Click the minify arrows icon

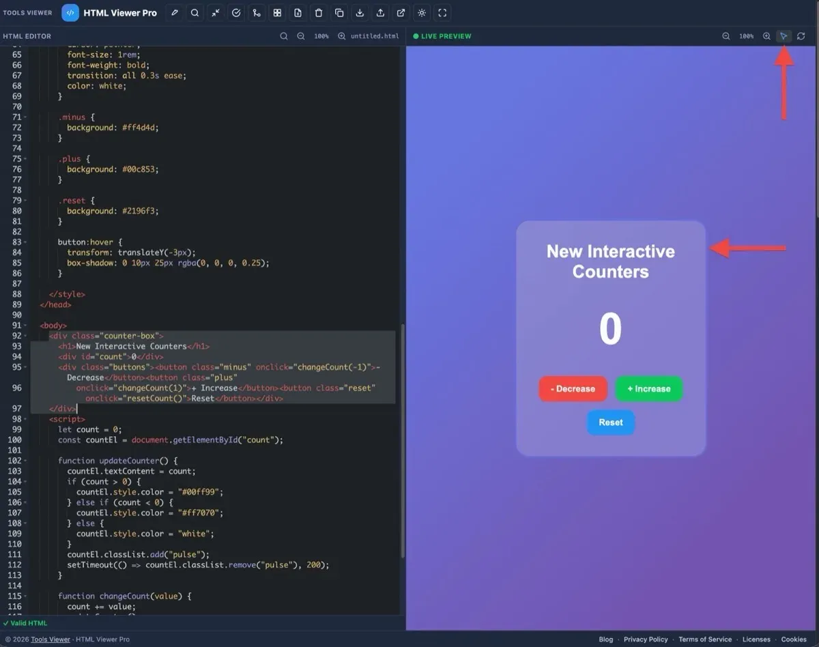(216, 13)
